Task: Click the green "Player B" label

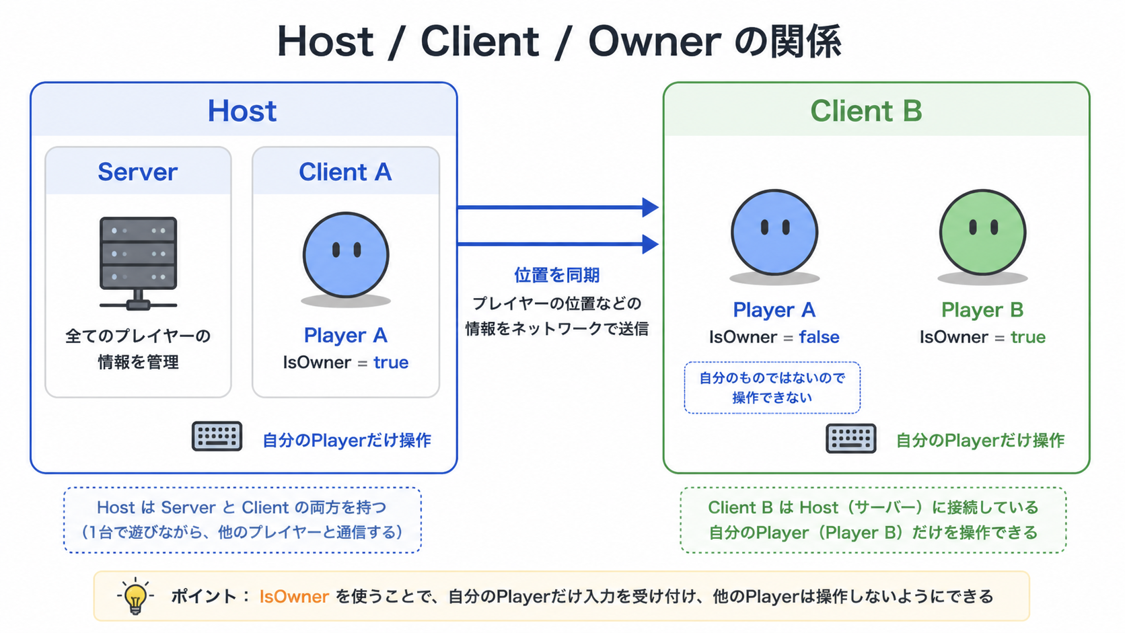Action: (982, 310)
